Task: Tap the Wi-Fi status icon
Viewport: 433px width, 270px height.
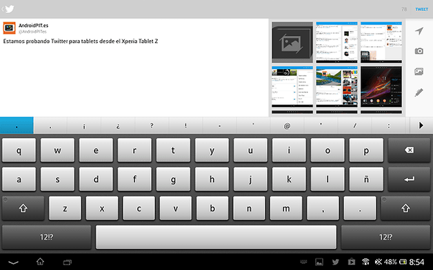Action: 365,262
